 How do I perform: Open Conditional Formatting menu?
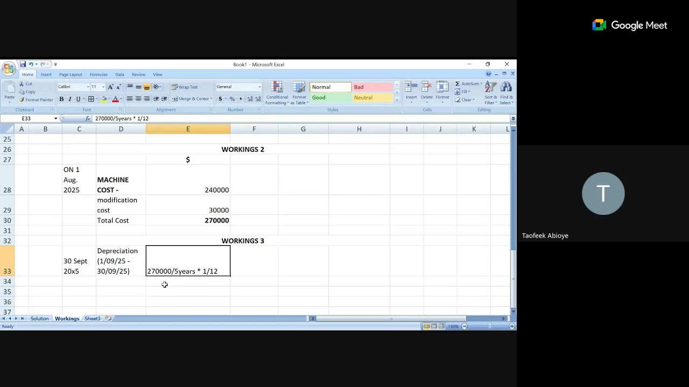click(277, 93)
